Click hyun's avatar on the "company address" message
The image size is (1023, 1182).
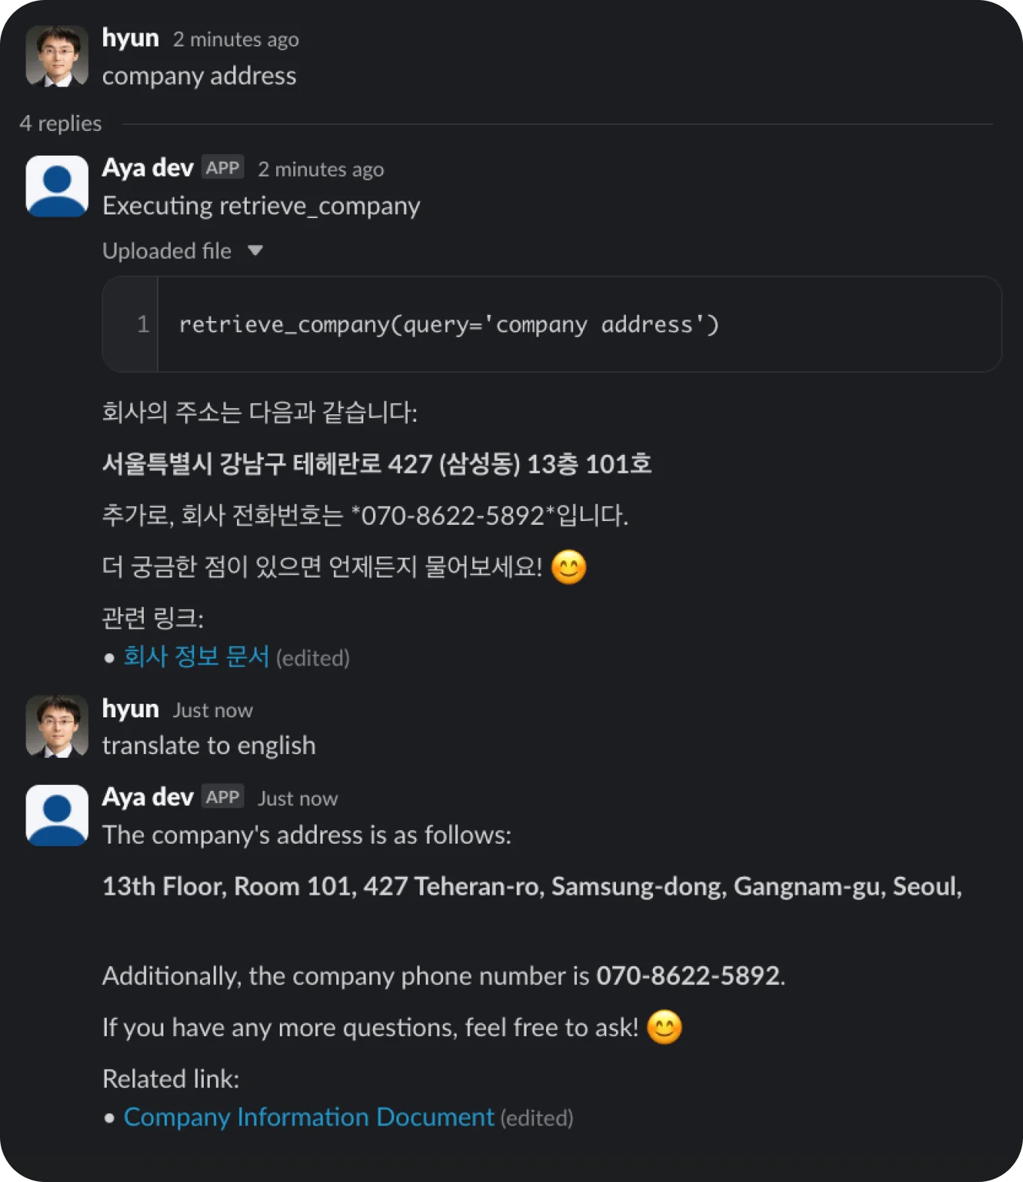pos(57,56)
